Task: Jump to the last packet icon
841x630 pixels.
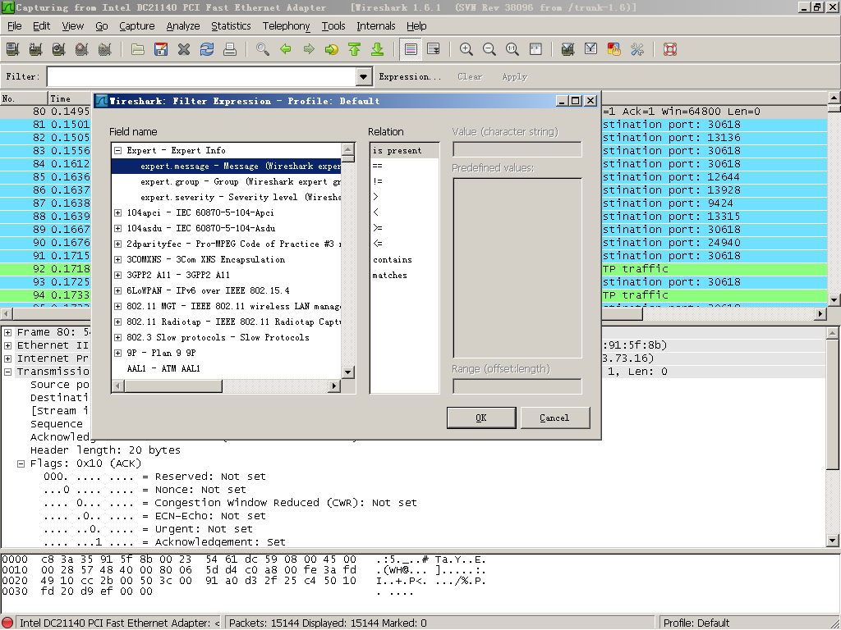Action: (x=378, y=49)
